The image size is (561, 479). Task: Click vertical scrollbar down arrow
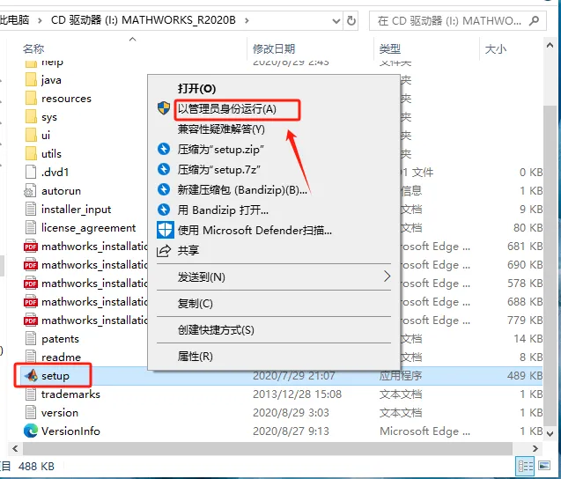point(550,433)
